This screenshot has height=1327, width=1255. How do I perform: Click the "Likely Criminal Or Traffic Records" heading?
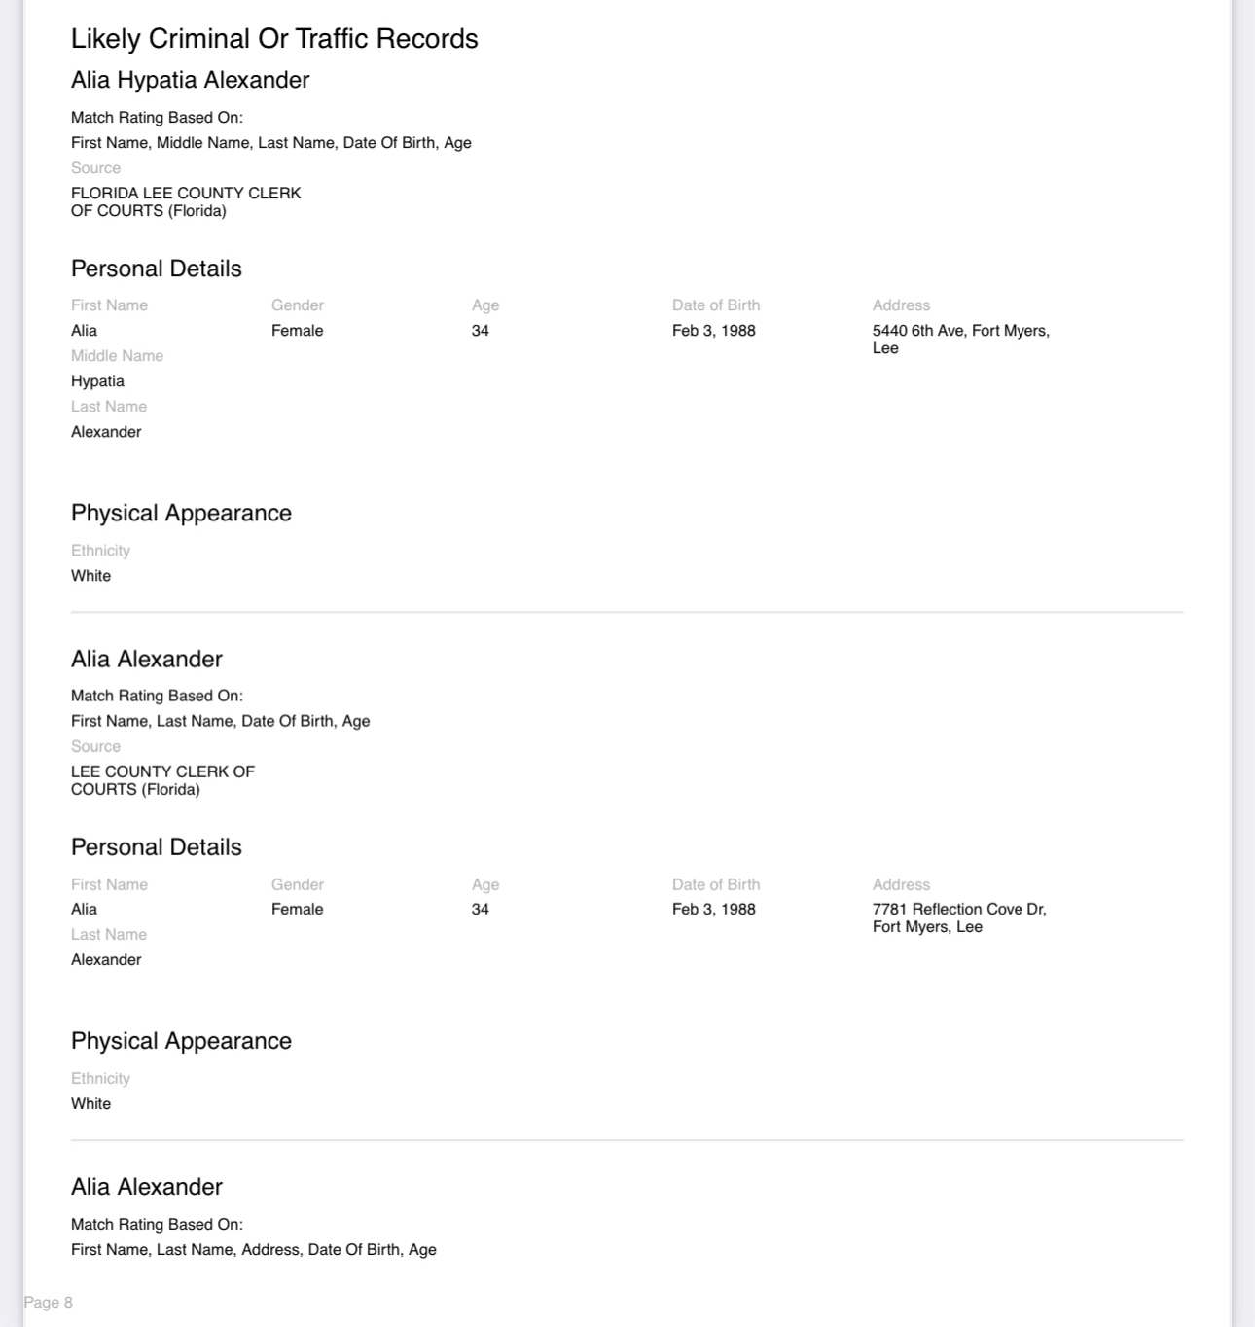(x=274, y=39)
